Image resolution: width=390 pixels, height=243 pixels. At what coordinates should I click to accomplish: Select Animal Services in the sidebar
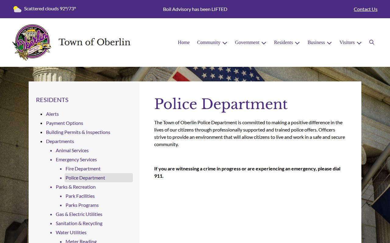point(72,150)
